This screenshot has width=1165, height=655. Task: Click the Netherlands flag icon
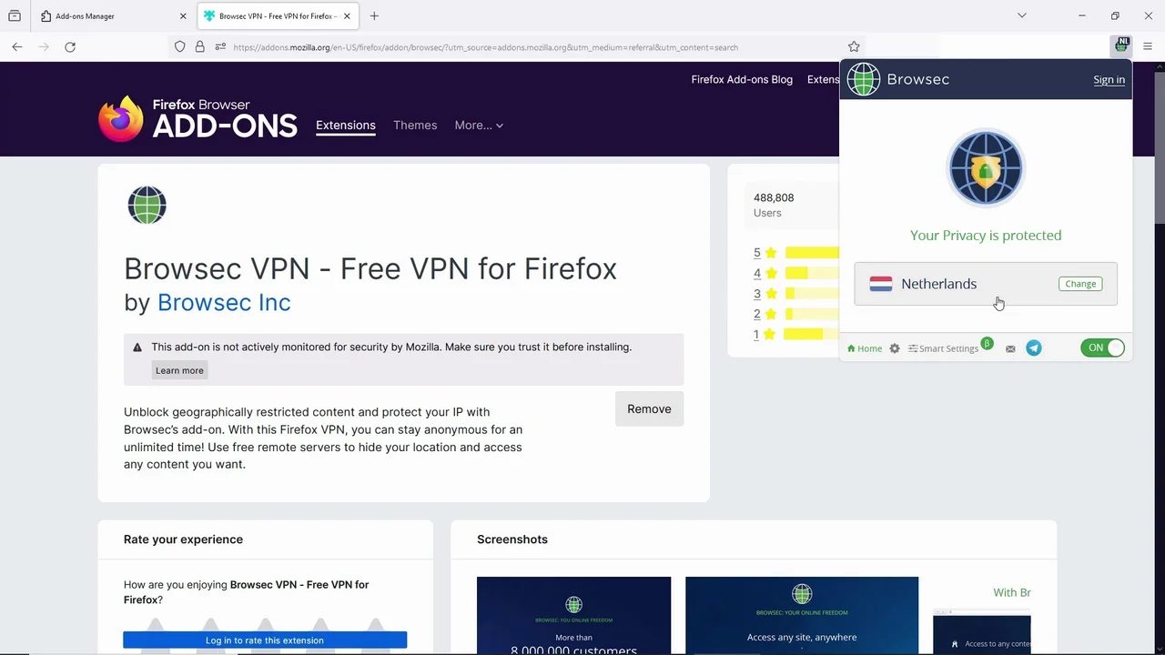881,284
